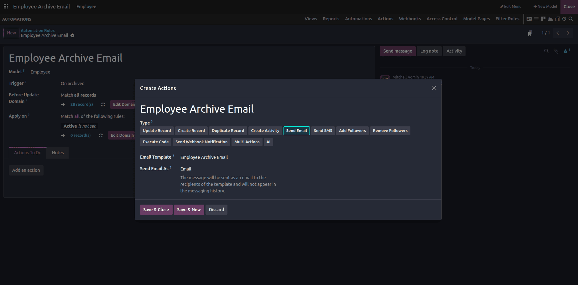The width and height of the screenshot is (578, 285).
Task: Switch to the Notes tab
Action: [x=57, y=153]
